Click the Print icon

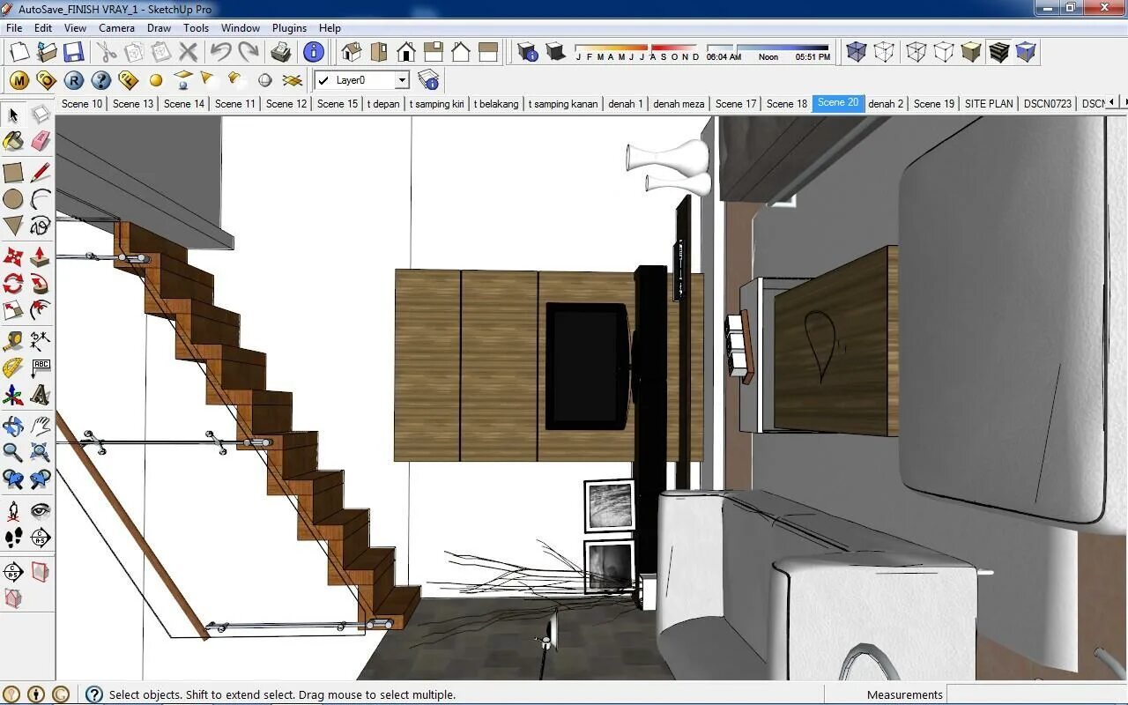click(x=281, y=52)
